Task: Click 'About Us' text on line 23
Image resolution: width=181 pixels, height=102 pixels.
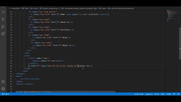Action: (x=65, y=22)
